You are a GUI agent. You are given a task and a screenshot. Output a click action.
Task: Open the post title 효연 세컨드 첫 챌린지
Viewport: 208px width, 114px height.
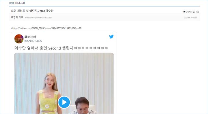click(x=32, y=11)
